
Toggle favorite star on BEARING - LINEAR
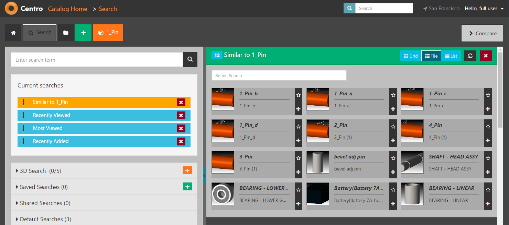[488, 190]
